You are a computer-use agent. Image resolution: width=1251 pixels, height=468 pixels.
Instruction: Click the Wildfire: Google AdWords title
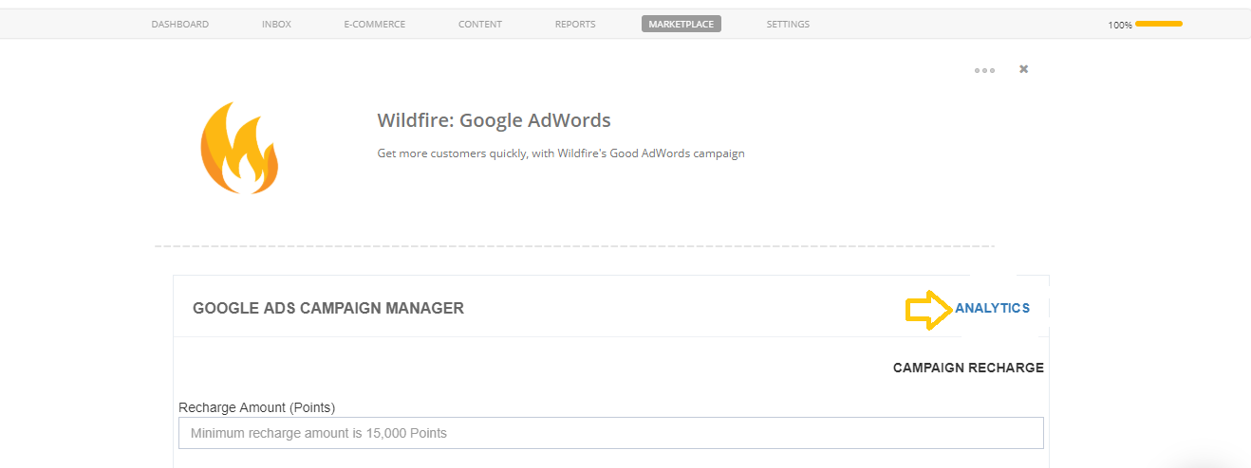pyautogui.click(x=494, y=120)
